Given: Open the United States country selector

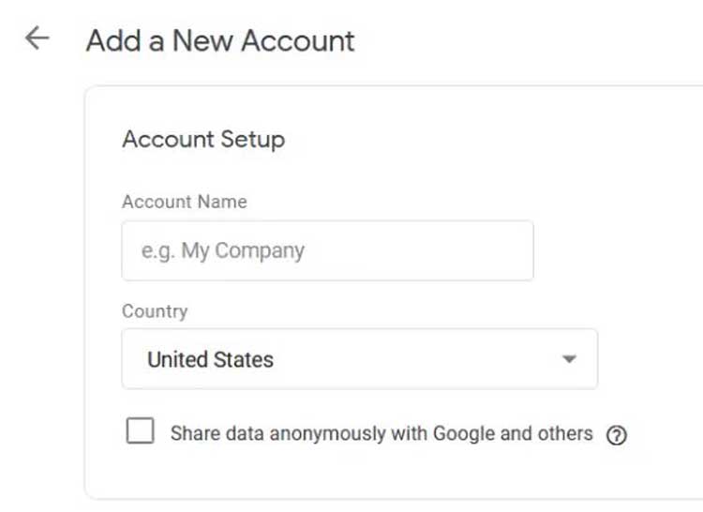Looking at the screenshot, I should (x=360, y=358).
